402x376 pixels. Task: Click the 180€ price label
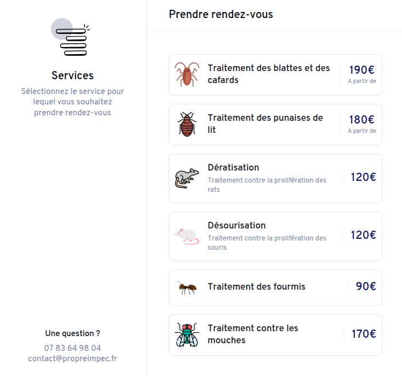pyautogui.click(x=361, y=120)
